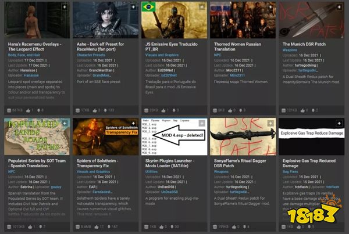Click plus icon on Thorned Women Russian thumbnail
Image resolution: width=349 pixels, height=234 pixels.
coord(270,7)
